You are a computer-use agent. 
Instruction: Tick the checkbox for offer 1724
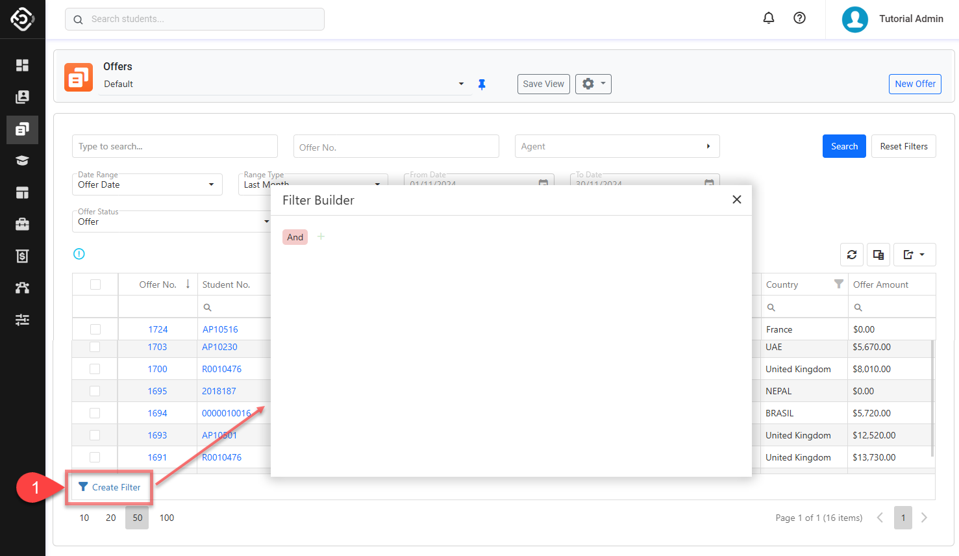tap(95, 329)
